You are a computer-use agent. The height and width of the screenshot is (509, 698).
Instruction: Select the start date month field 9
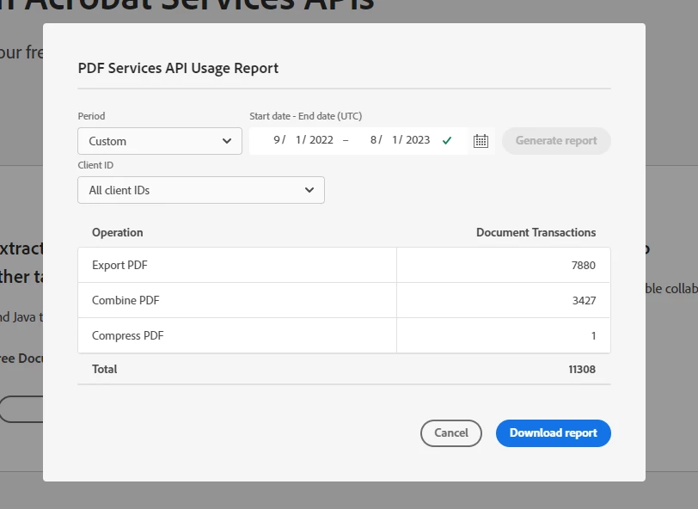tap(277, 140)
